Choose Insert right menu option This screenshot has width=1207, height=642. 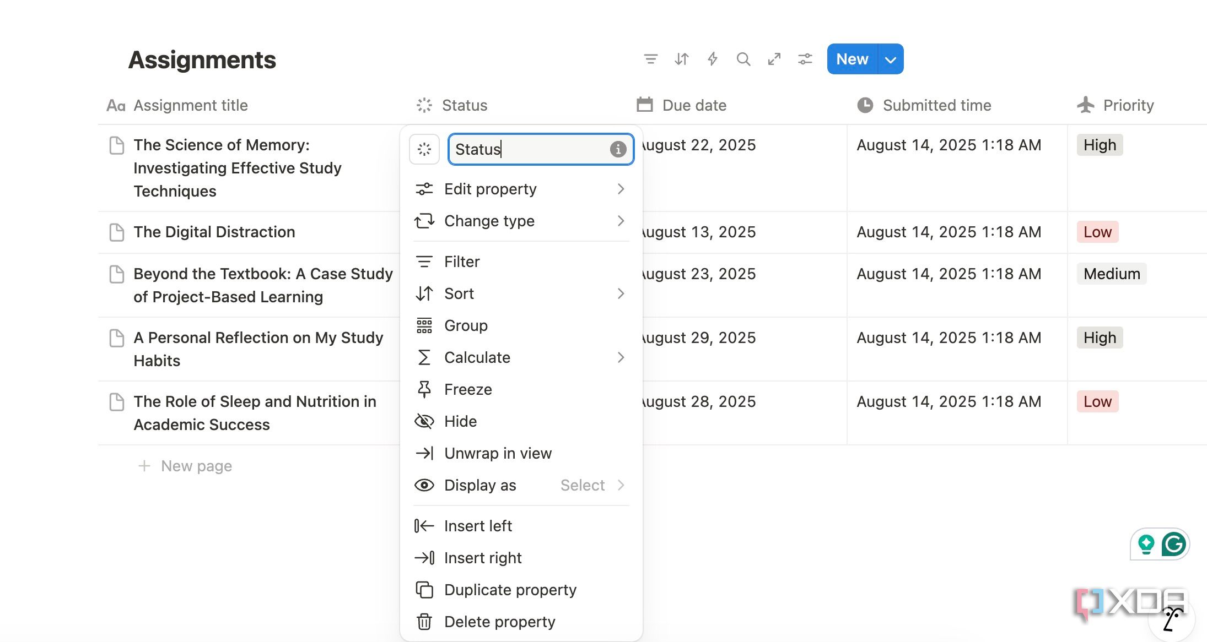point(521,558)
